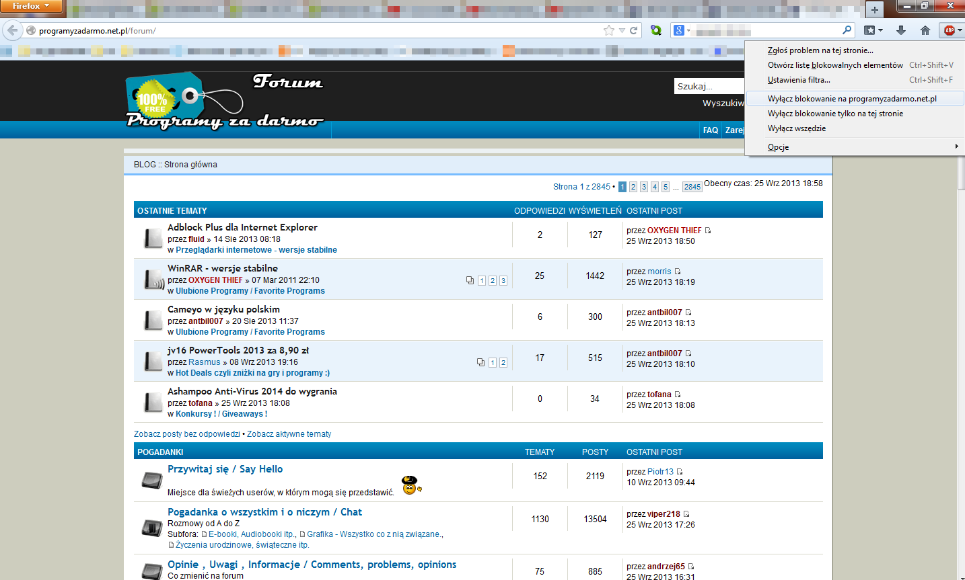The width and height of the screenshot is (965, 580).
Task: View latest post icon next to andrzej65
Action: [x=691, y=567]
